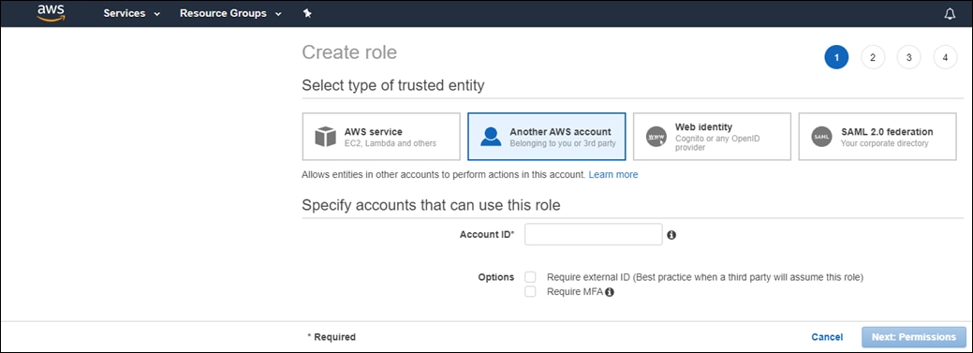Screen dimensions: 973x353
Task: Click the Another AWS account person icon
Action: (x=491, y=137)
